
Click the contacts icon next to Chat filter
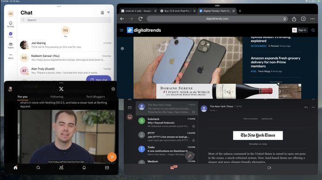102,12
